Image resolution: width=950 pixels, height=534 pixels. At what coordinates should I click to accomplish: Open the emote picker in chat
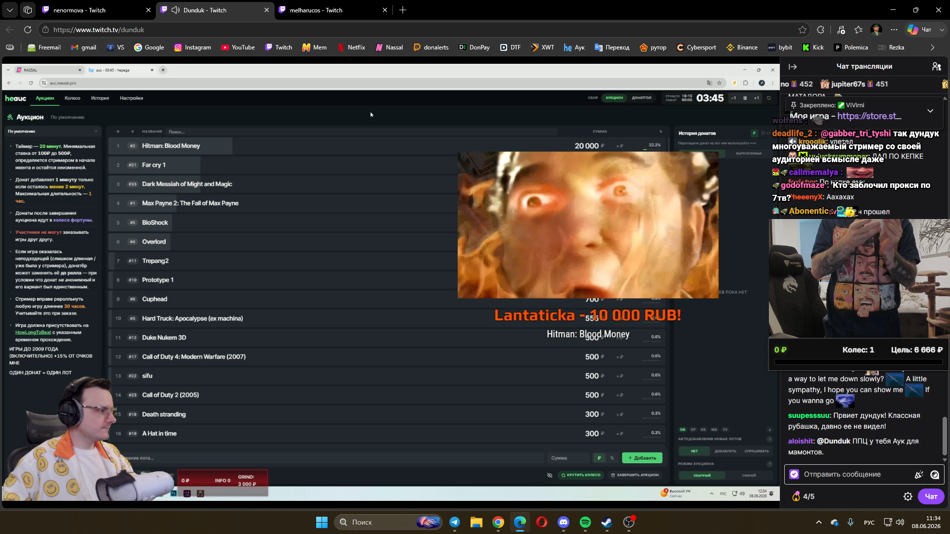click(x=935, y=475)
